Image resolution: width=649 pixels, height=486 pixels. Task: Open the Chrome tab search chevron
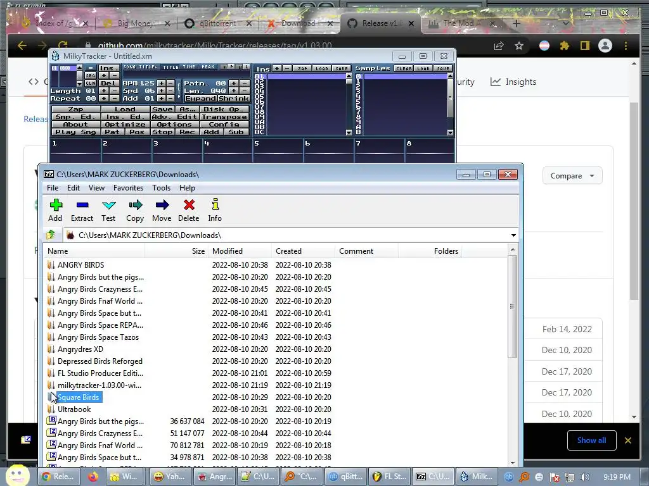(565, 23)
